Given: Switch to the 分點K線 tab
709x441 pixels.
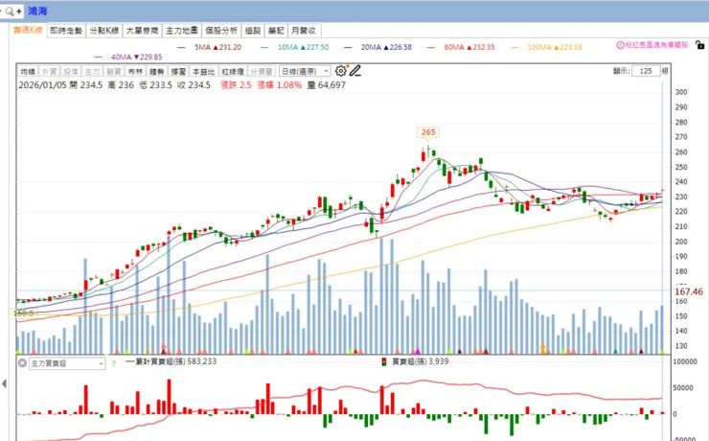Looking at the screenshot, I should pyautogui.click(x=104, y=31).
